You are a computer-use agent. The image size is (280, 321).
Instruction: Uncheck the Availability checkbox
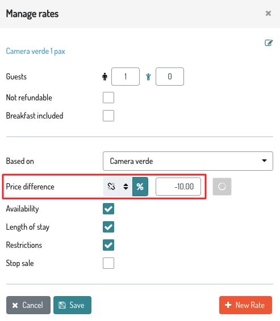(108, 209)
